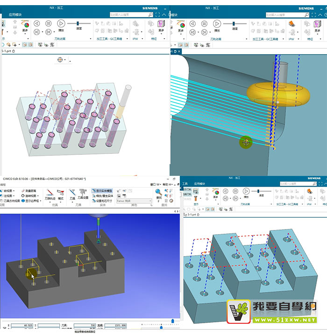Select 刀具方向视图 tool direction view
This screenshot has height=334, width=327.
point(10,201)
